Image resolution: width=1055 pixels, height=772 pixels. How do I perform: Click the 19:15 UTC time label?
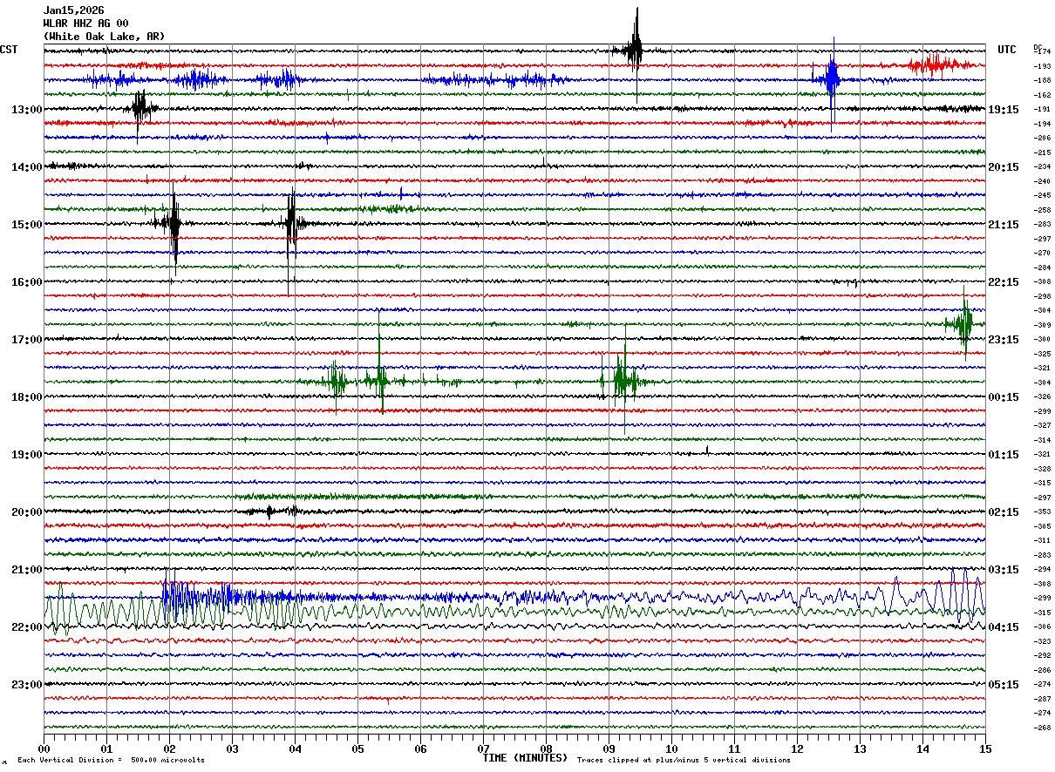pos(1004,110)
